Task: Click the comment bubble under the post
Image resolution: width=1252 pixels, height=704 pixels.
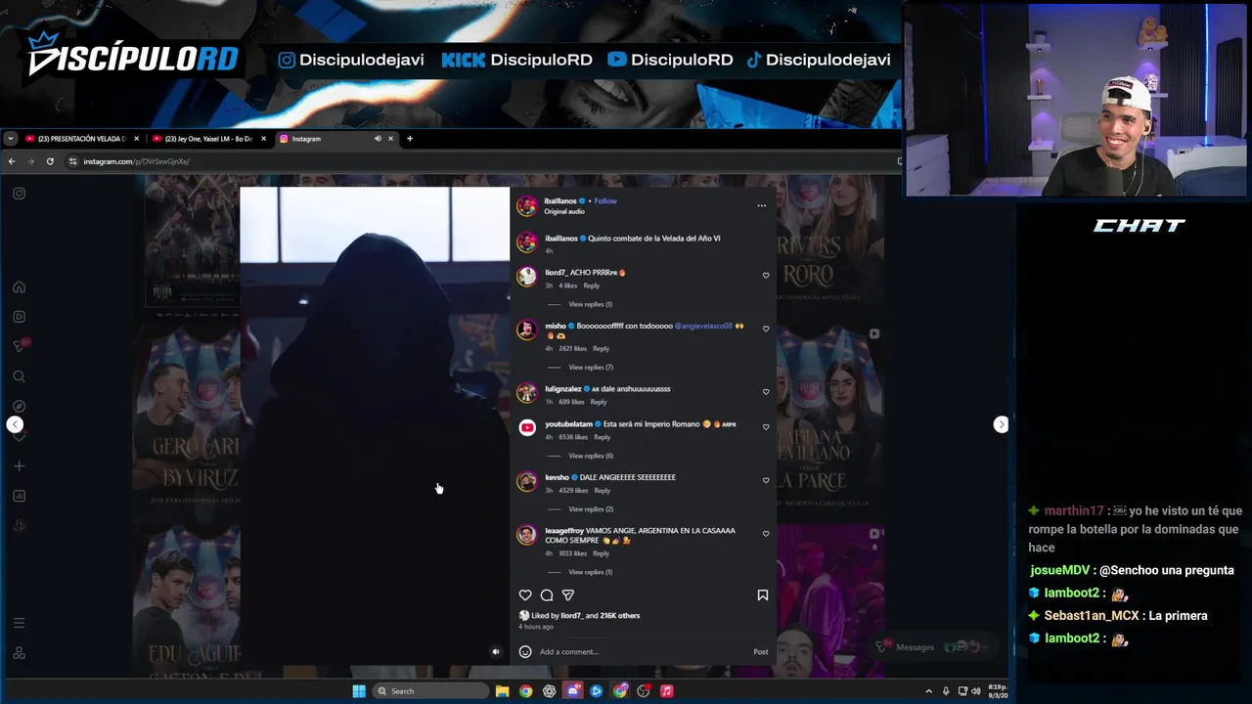Action: point(547,594)
